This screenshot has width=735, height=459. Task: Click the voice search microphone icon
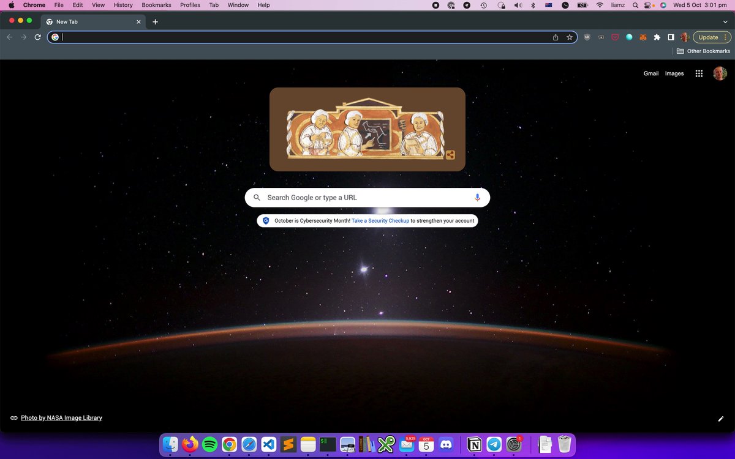coord(478,198)
